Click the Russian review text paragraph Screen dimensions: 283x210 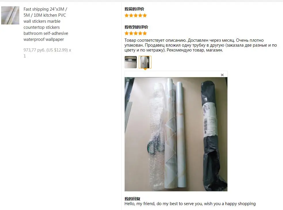click(201, 45)
